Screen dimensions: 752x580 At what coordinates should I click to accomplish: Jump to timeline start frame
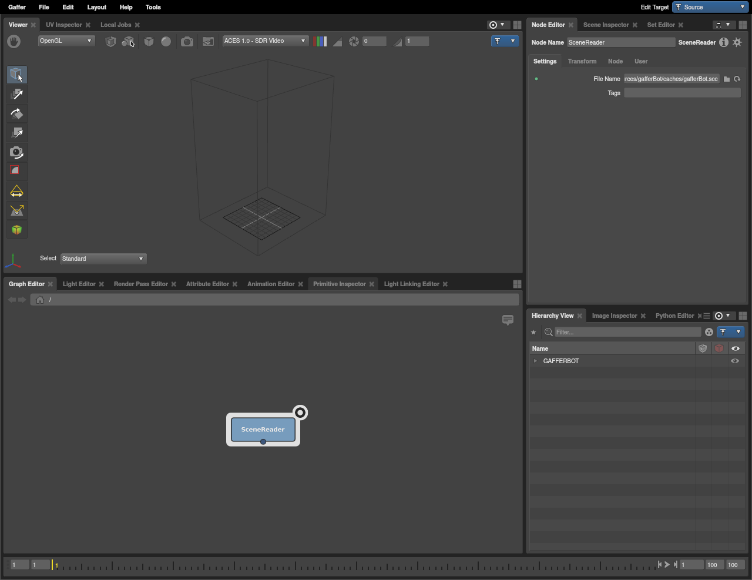point(659,565)
